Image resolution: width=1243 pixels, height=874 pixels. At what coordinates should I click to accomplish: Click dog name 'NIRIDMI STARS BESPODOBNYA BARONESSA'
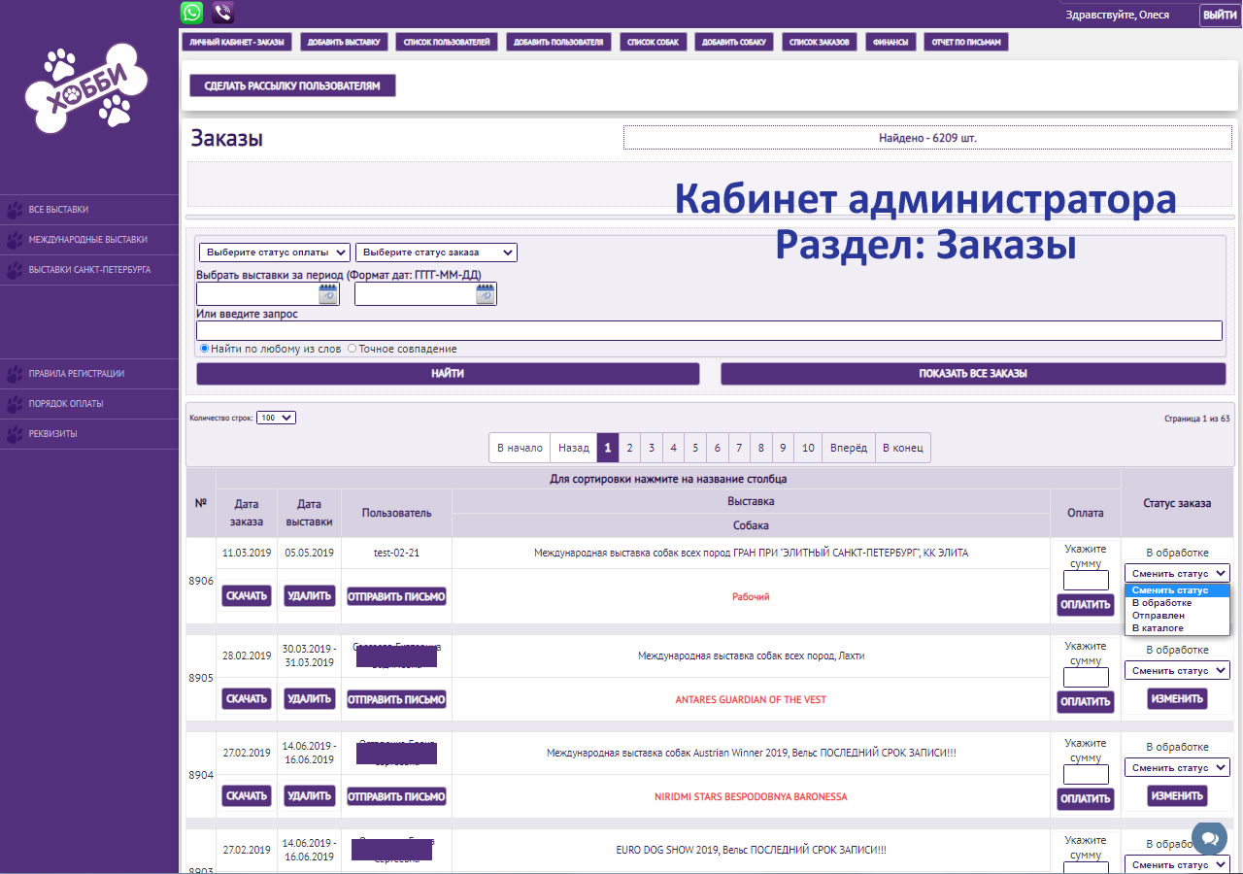point(751,796)
